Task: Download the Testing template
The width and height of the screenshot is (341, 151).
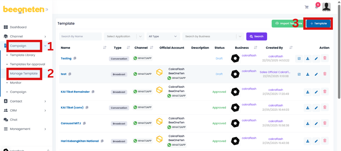Action: click(x=308, y=59)
